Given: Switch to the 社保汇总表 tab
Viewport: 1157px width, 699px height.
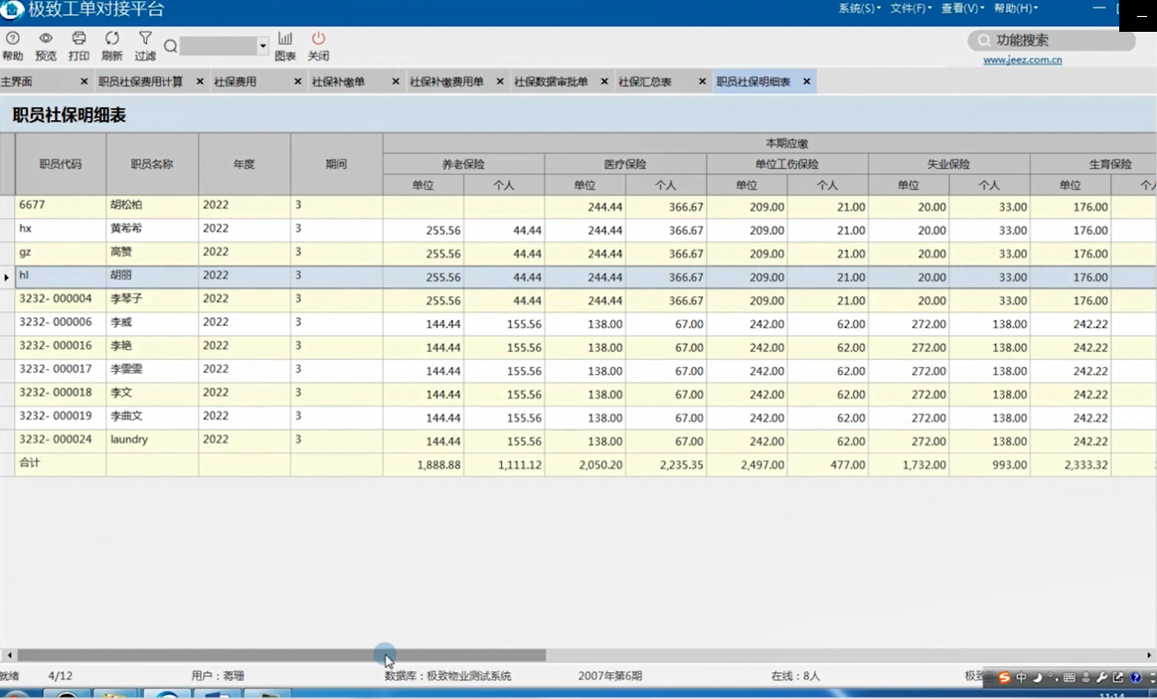Looking at the screenshot, I should tap(645, 82).
